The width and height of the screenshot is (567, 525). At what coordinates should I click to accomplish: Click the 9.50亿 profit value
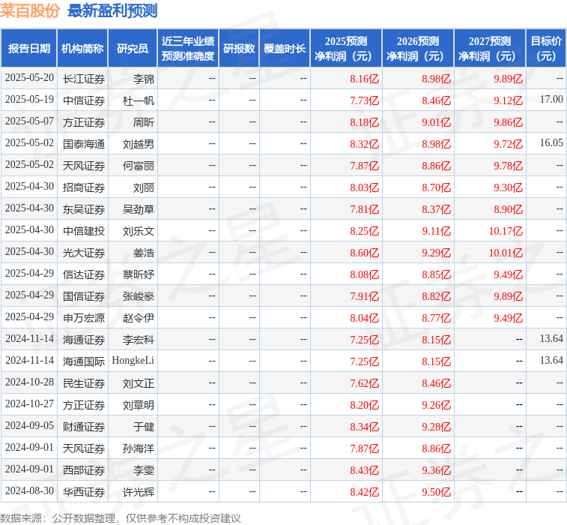[437, 492]
